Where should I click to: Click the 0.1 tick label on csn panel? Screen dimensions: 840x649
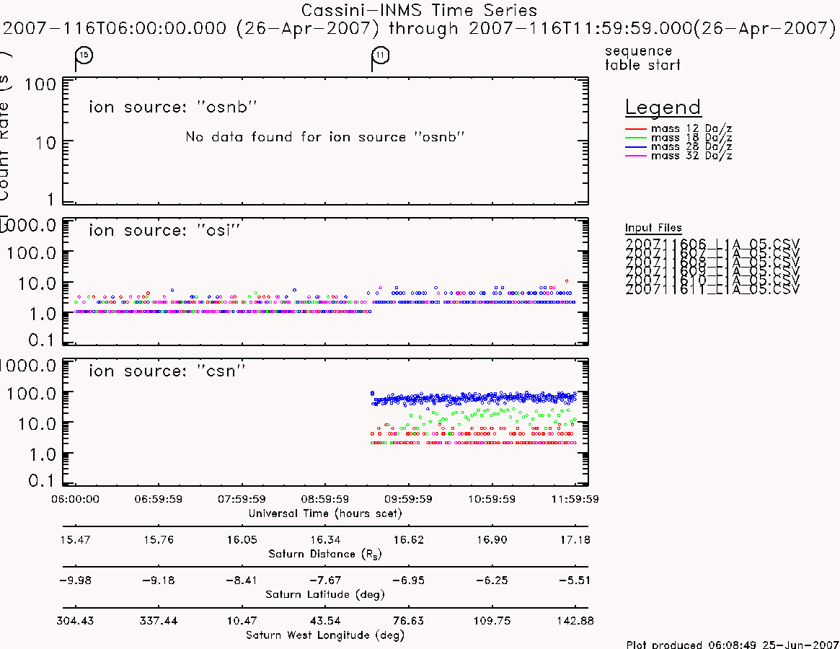42,481
